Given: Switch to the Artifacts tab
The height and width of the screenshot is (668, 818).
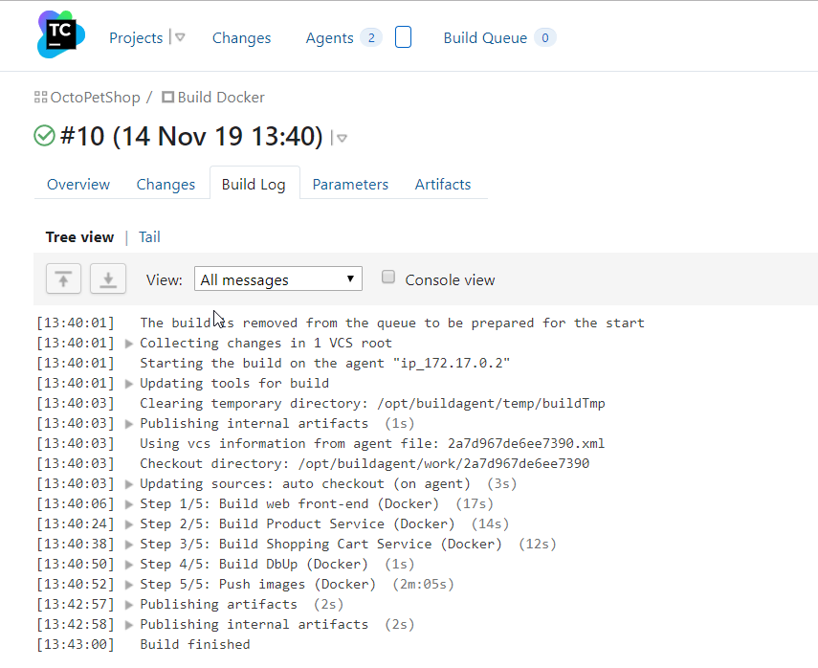Looking at the screenshot, I should click(443, 184).
